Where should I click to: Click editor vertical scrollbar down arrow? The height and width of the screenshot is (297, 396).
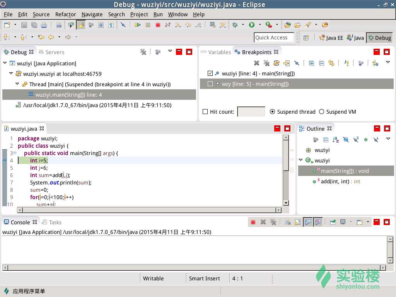pyautogui.click(x=286, y=203)
